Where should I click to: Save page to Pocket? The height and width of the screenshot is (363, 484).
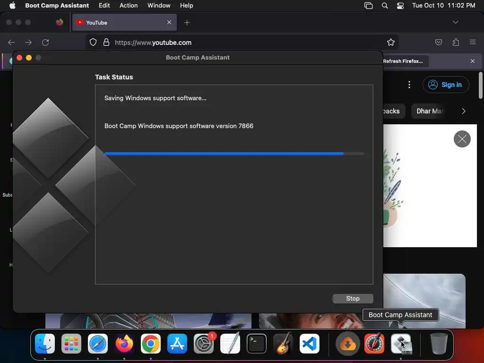(438, 42)
